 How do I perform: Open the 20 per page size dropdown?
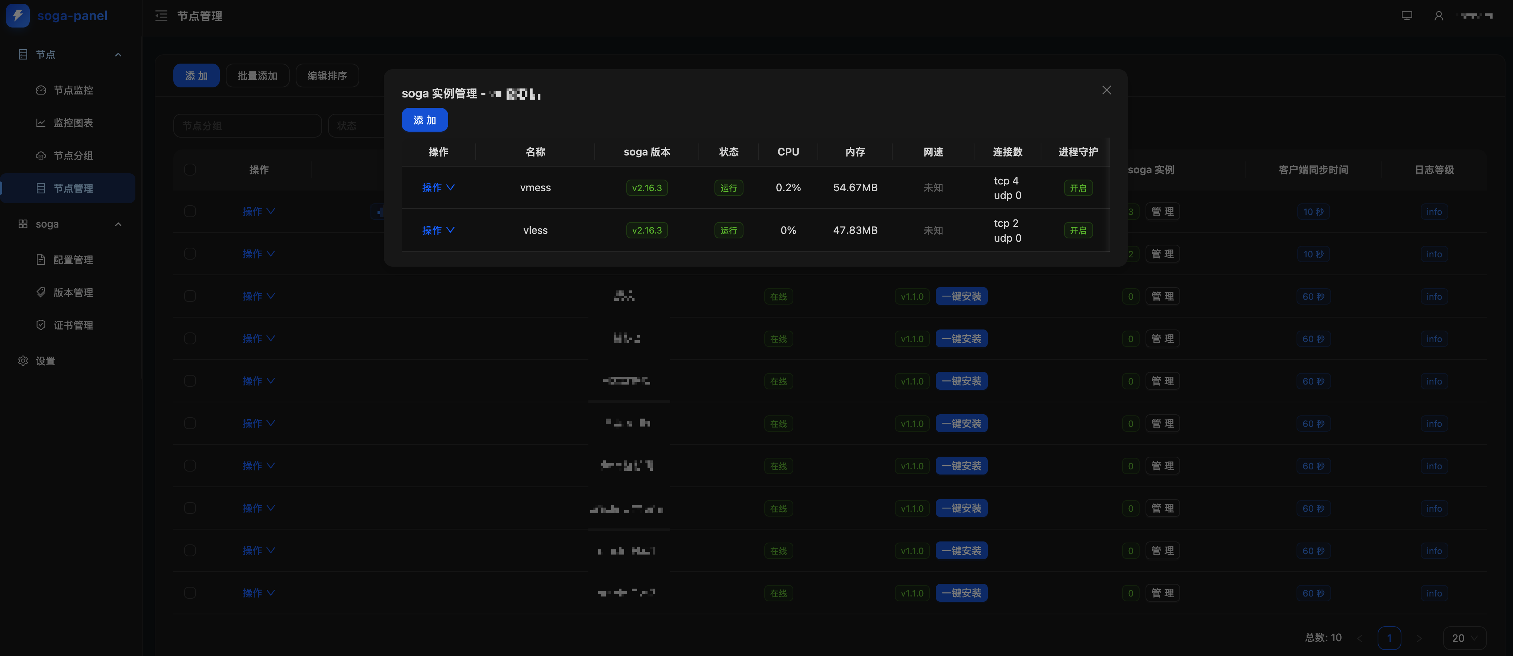pyautogui.click(x=1464, y=638)
